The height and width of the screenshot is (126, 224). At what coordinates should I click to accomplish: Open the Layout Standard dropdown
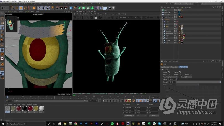(x=211, y=4)
